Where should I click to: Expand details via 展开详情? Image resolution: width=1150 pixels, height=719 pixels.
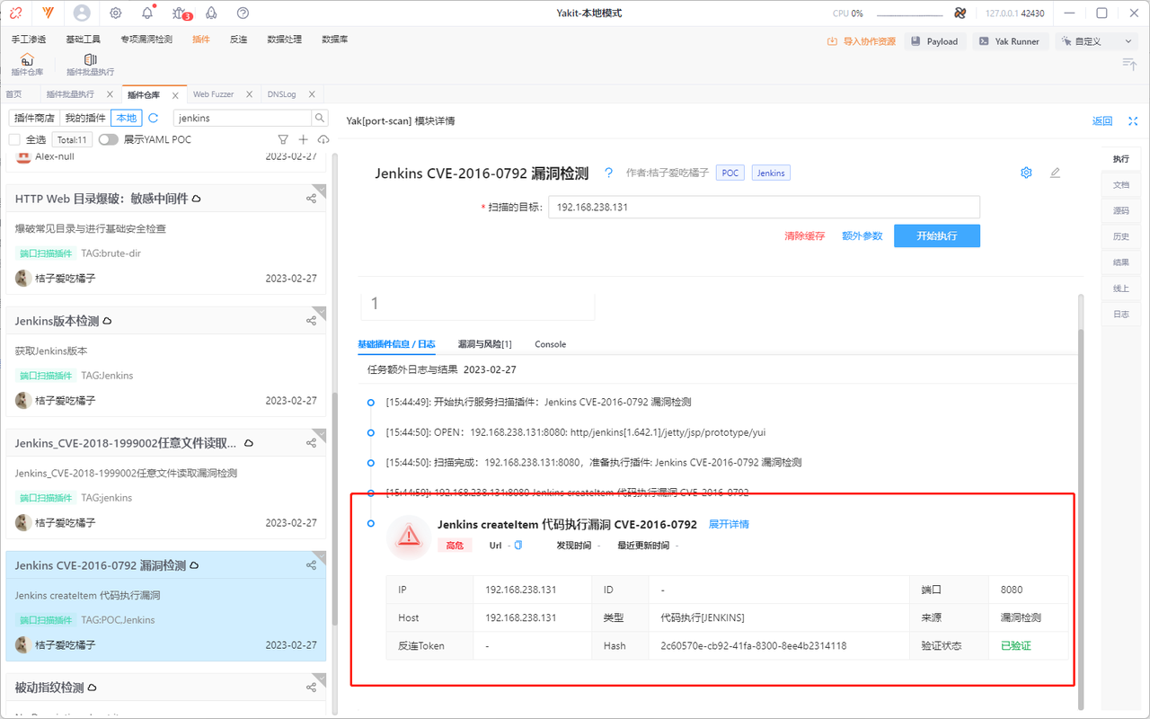[729, 524]
